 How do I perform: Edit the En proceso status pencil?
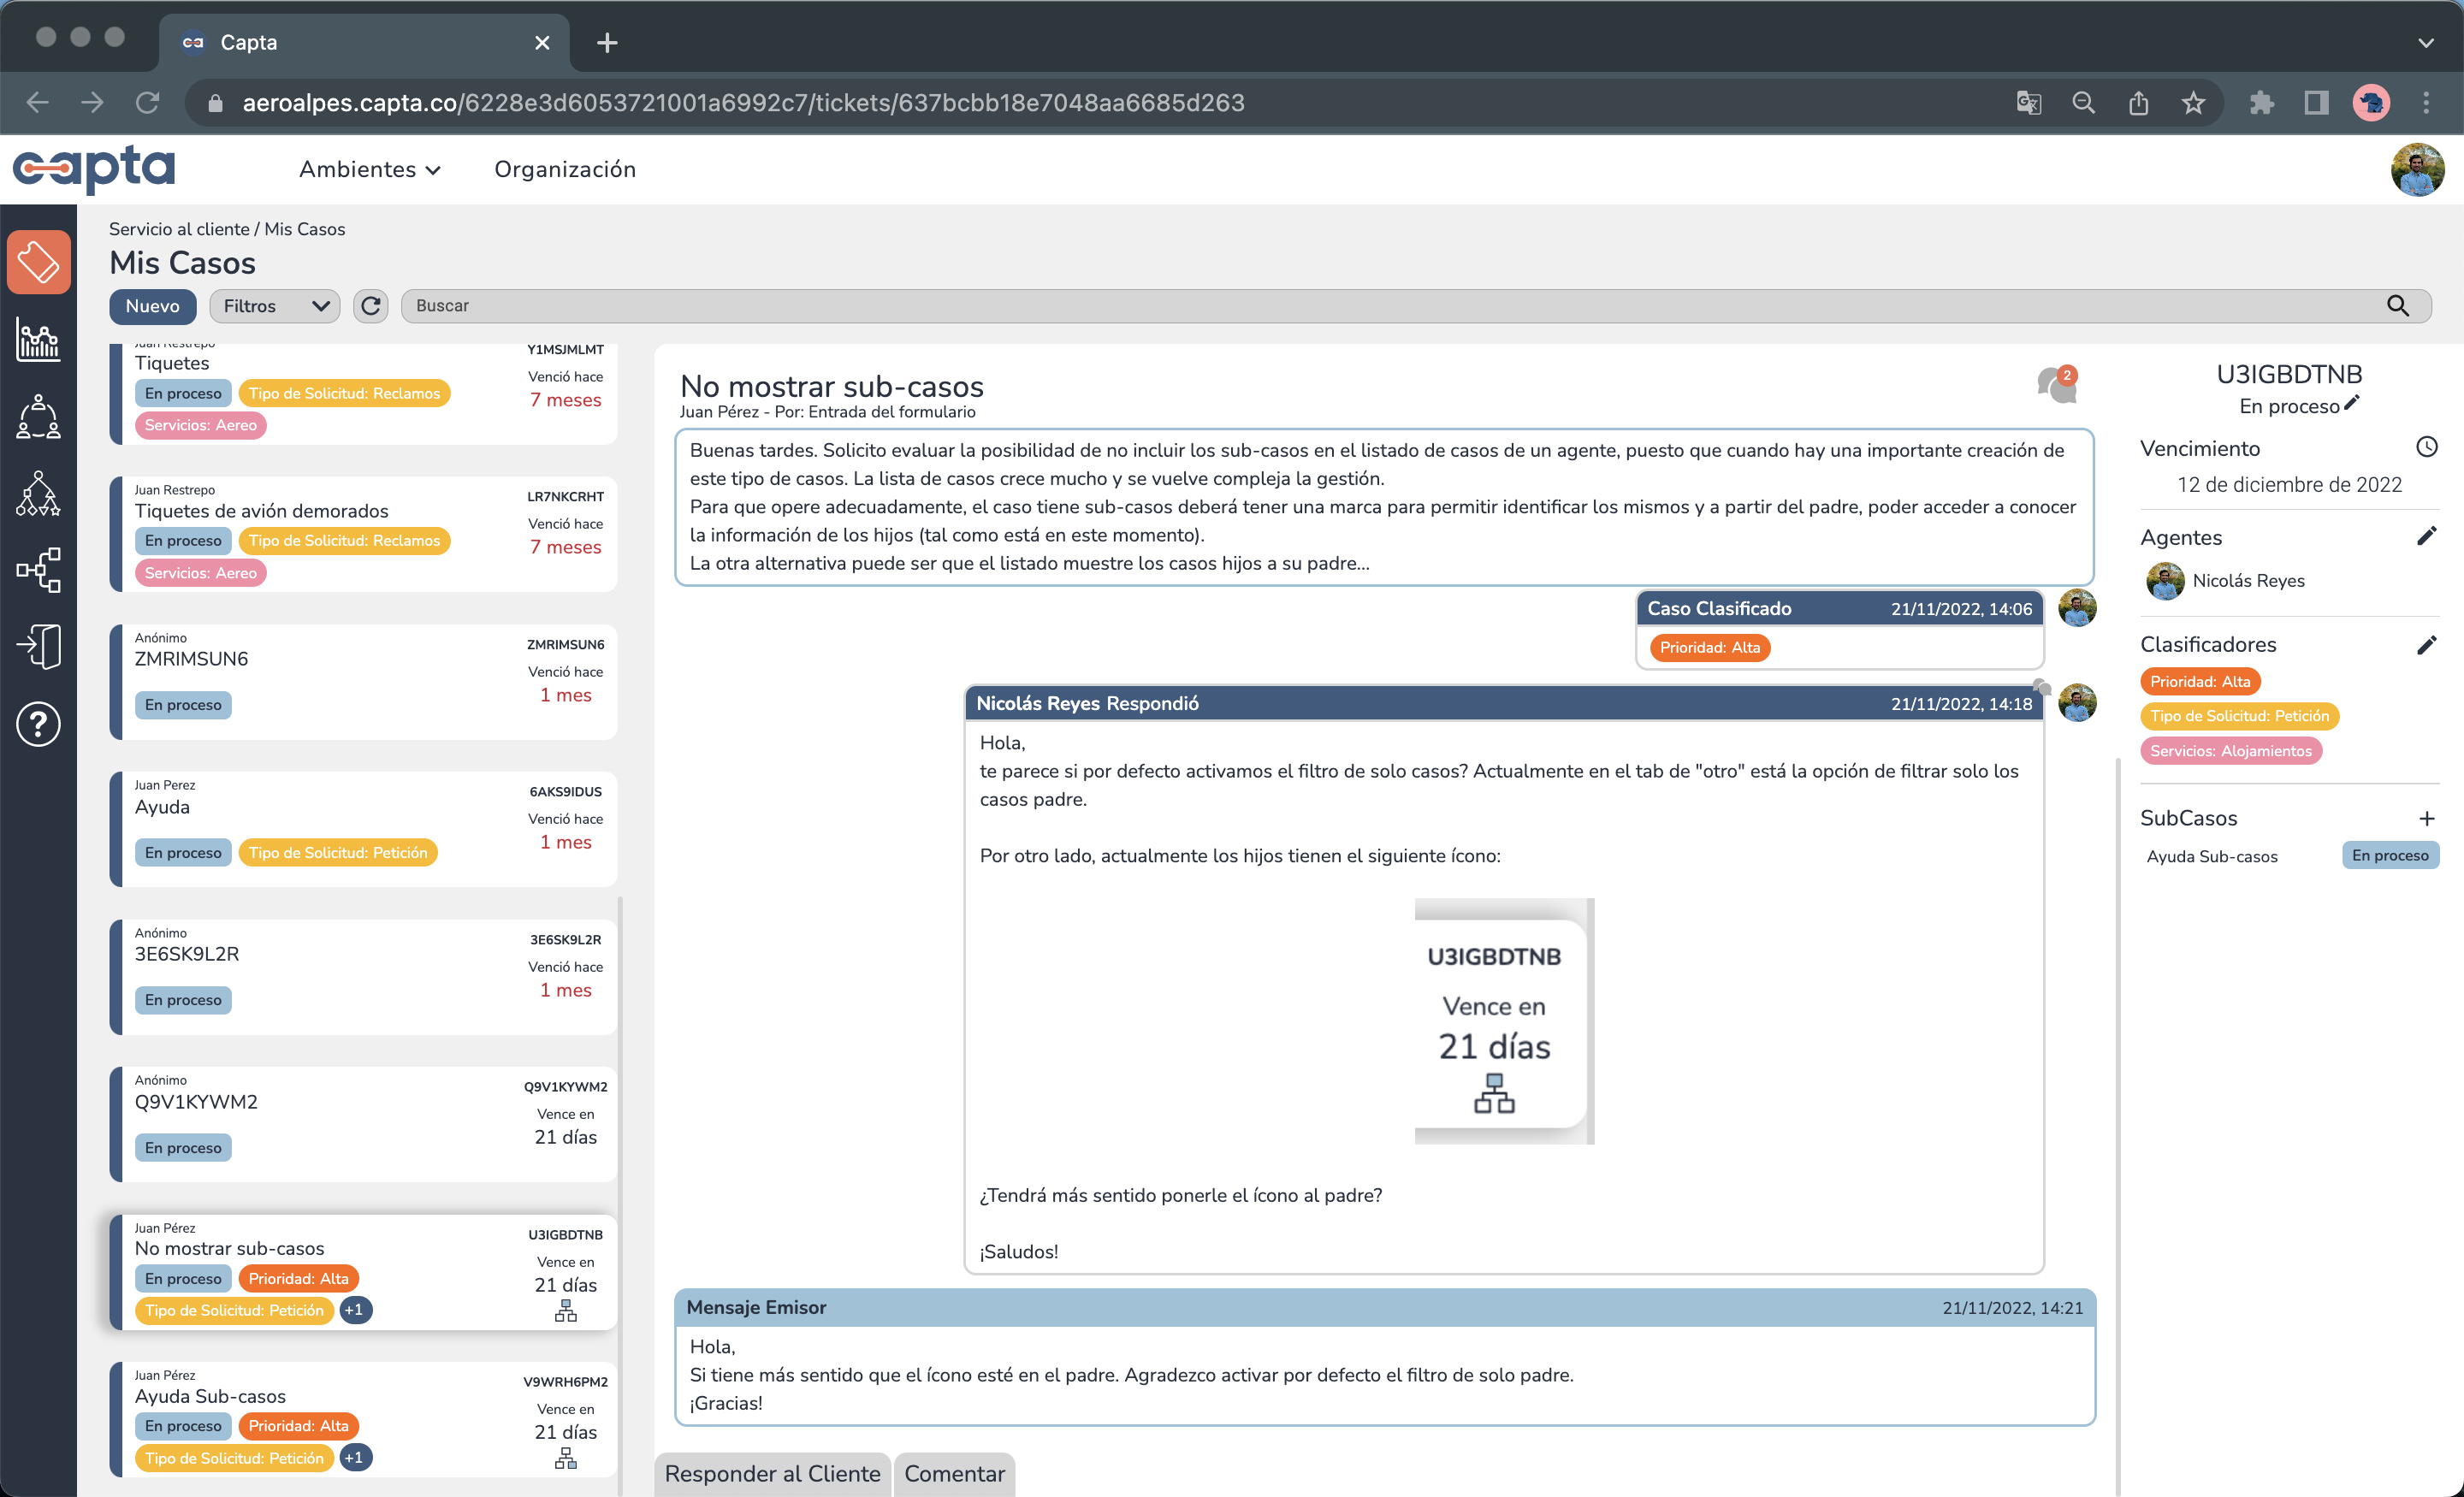coord(2351,403)
